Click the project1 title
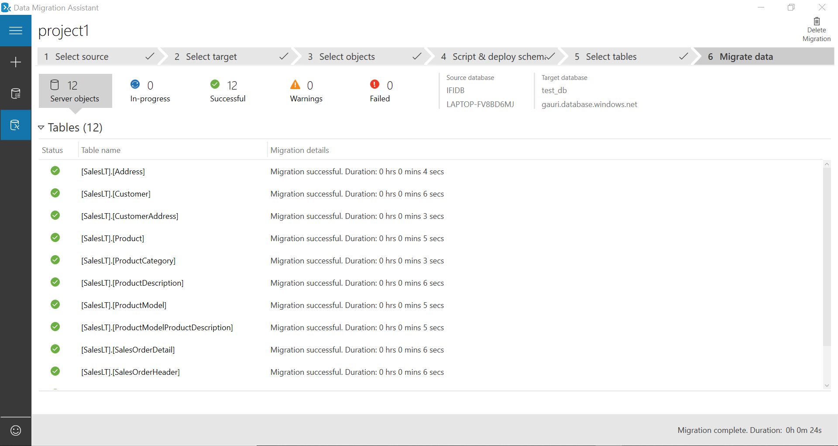This screenshot has width=838, height=446. coord(64,31)
